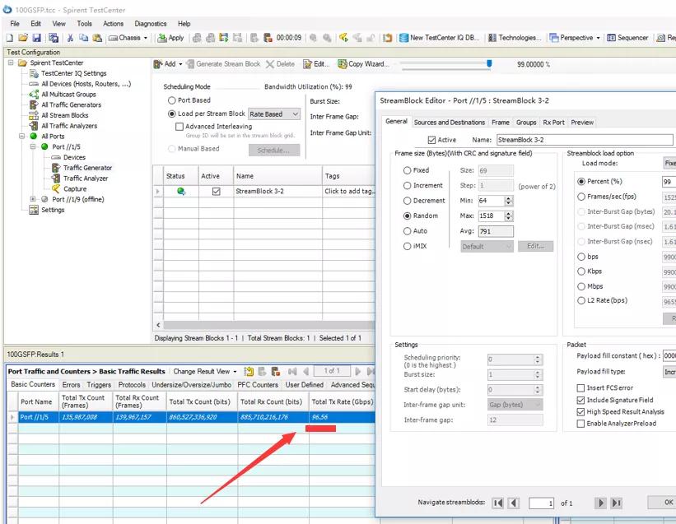Click the Cut scissors icon

click(70, 38)
